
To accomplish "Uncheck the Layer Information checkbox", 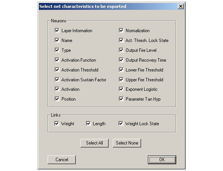I will [57, 30].
